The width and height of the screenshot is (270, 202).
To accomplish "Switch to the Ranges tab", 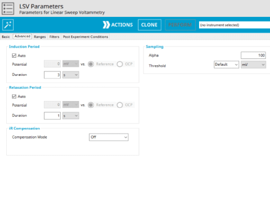I will [x=40, y=36].
